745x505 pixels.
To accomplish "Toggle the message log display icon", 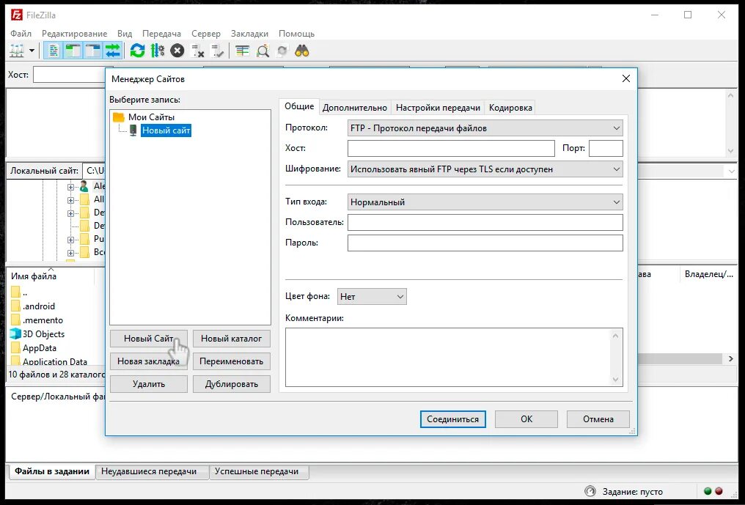I will coord(54,51).
